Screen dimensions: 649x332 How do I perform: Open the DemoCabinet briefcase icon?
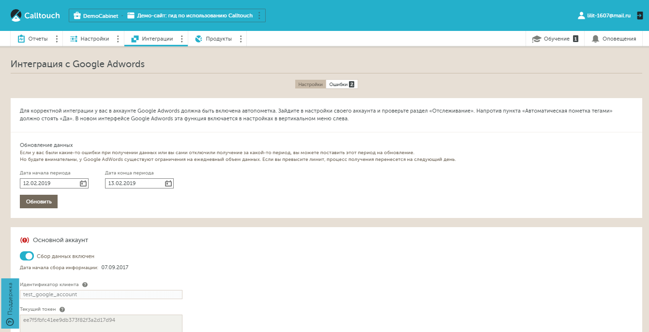77,15
